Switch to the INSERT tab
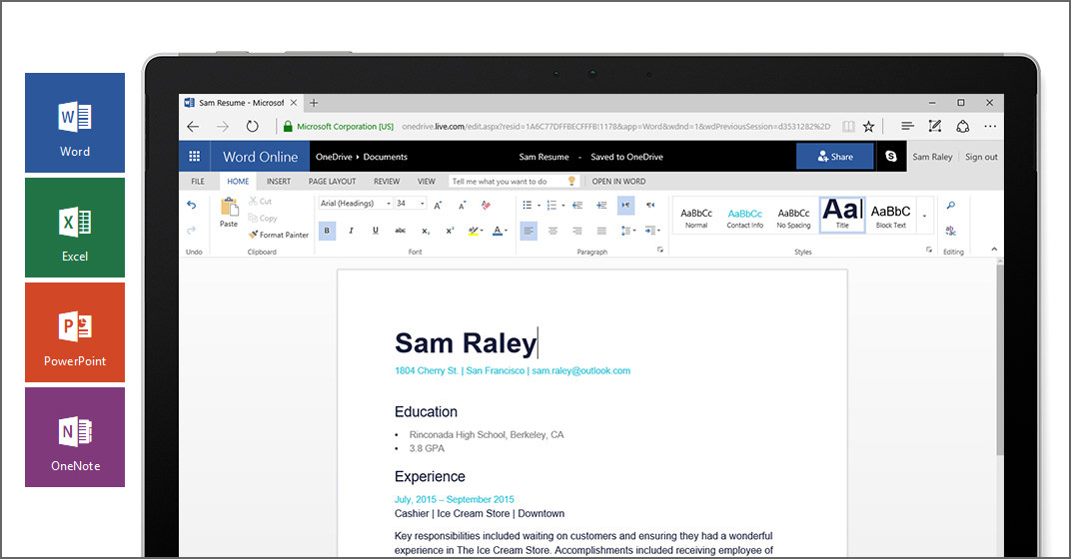The height and width of the screenshot is (559, 1071). pyautogui.click(x=279, y=182)
